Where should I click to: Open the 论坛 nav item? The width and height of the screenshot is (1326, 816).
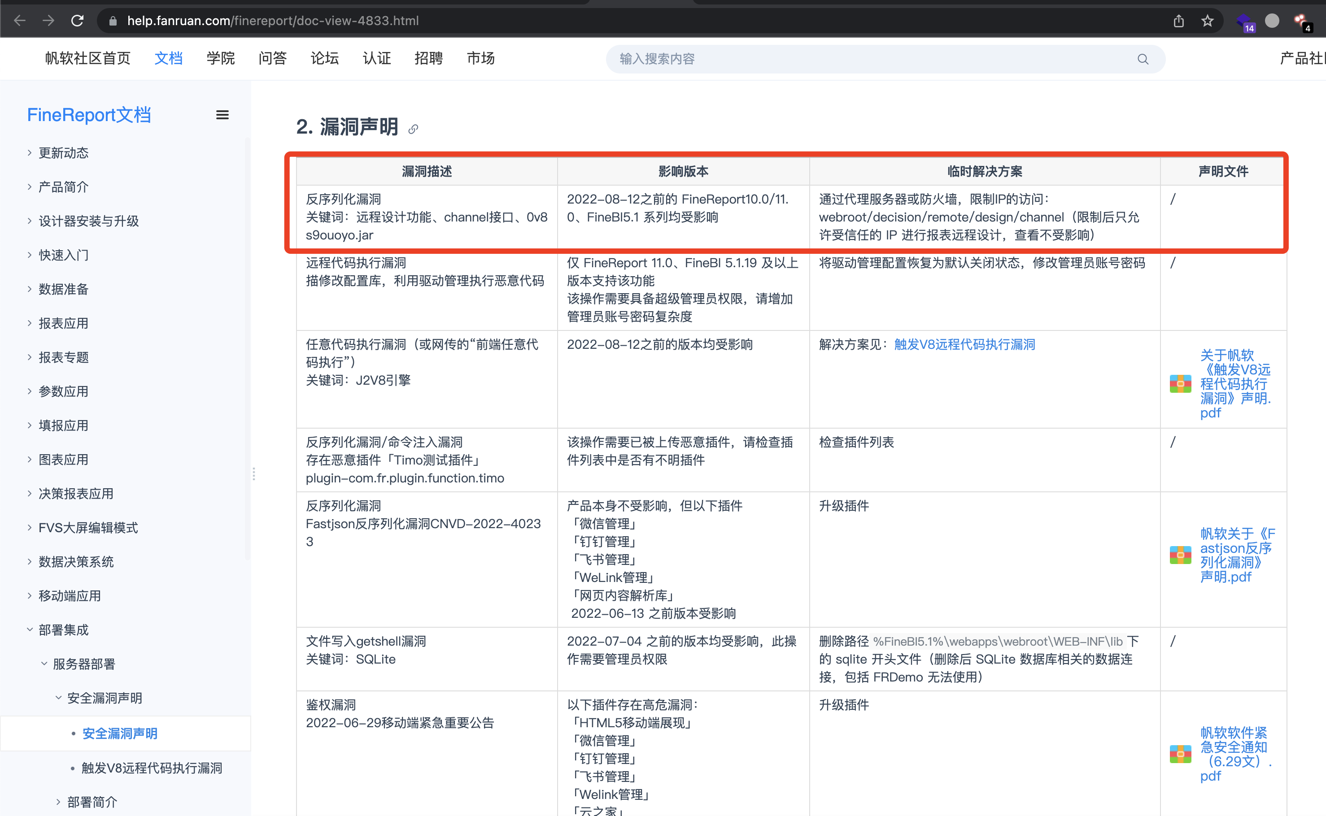pos(324,58)
